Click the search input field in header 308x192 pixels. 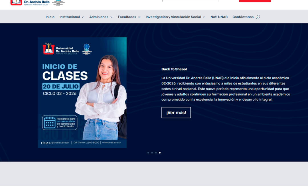click(190, 1)
